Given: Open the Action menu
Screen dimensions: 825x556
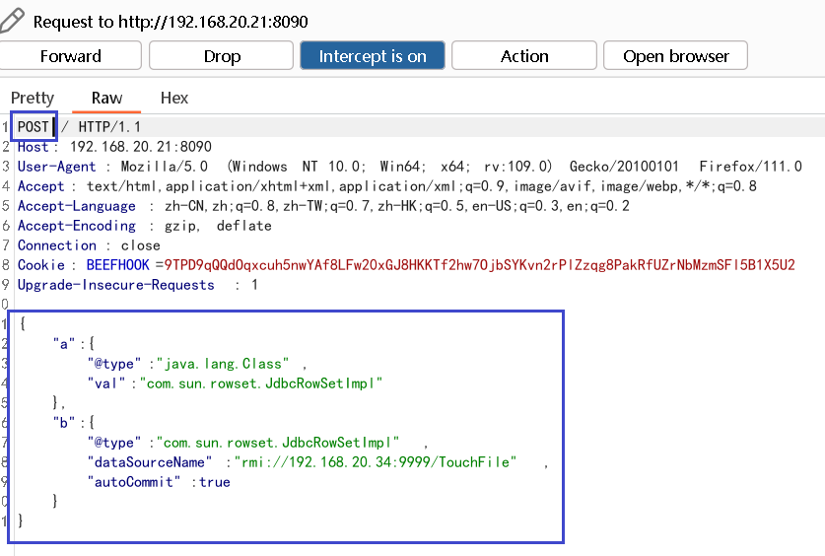Looking at the screenshot, I should click(524, 56).
